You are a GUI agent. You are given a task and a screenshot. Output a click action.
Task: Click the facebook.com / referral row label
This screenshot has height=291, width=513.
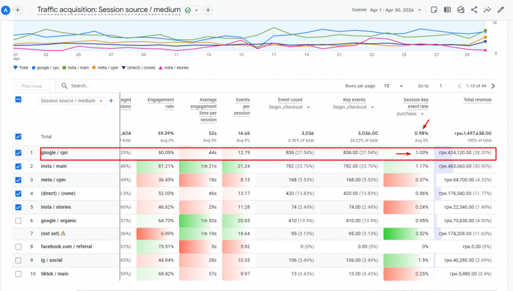pos(66,246)
